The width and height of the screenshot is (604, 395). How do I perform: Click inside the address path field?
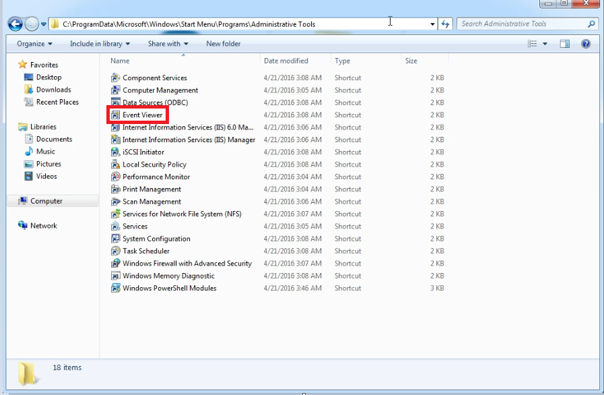click(x=242, y=24)
